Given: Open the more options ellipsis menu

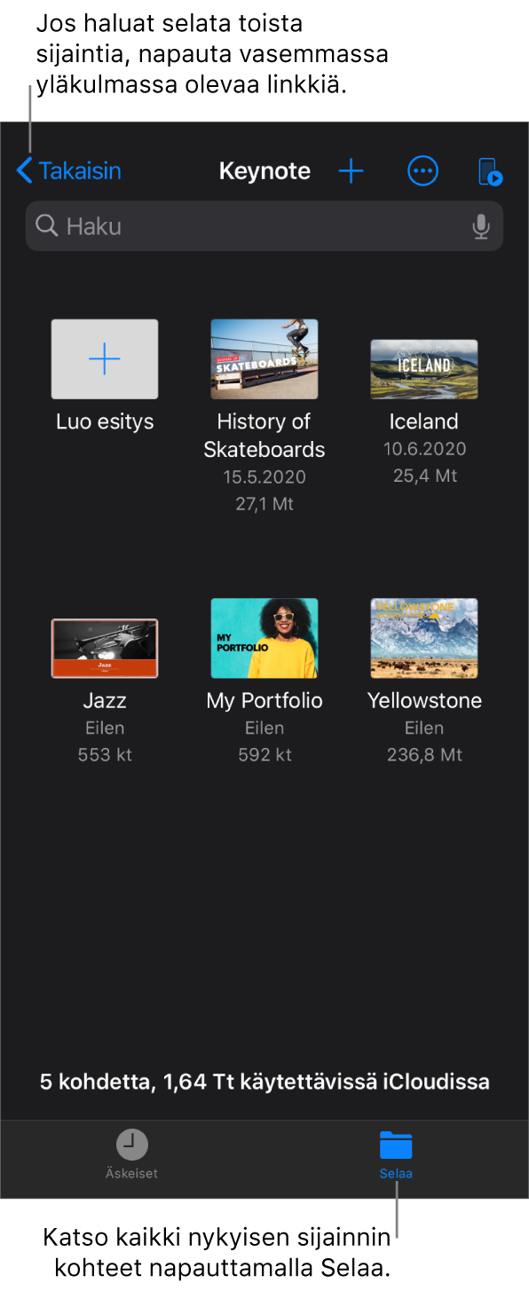Looking at the screenshot, I should (422, 171).
